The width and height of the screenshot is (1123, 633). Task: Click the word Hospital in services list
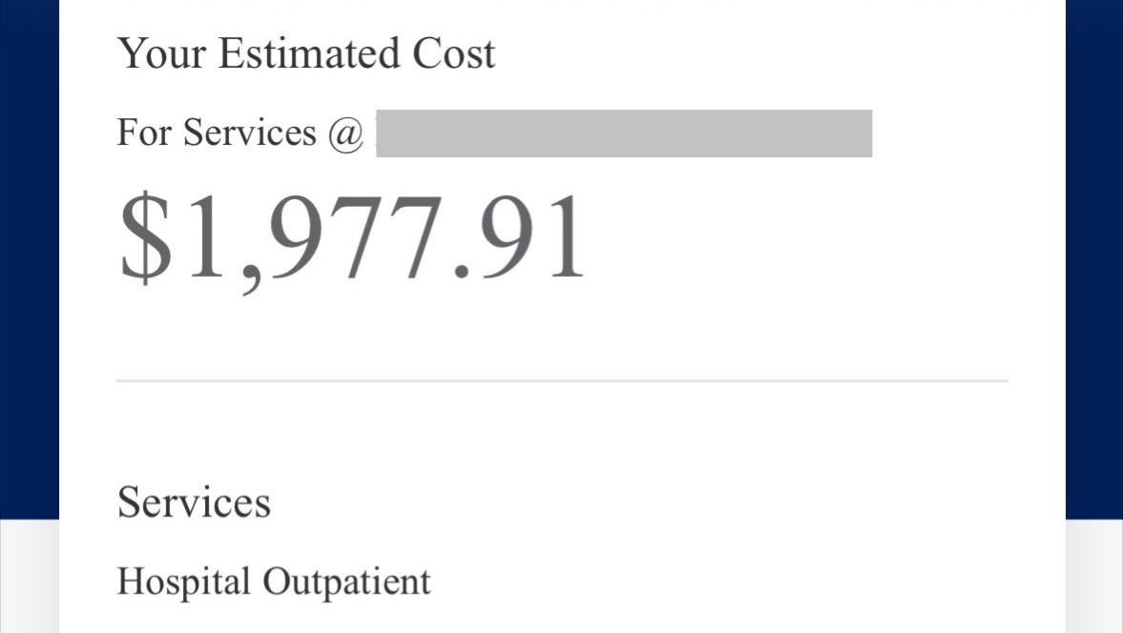pos(184,582)
